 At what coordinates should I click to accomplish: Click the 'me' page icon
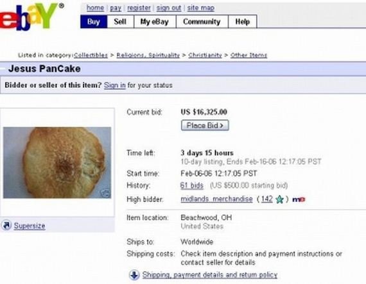point(299,199)
